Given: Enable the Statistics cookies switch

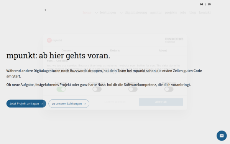Looking at the screenshot, I should [133, 89].
